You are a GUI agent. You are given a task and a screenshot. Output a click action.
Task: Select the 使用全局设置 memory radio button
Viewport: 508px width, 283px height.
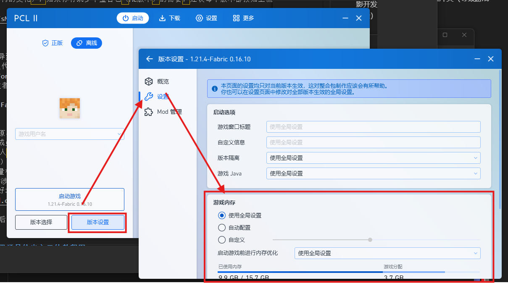(221, 215)
